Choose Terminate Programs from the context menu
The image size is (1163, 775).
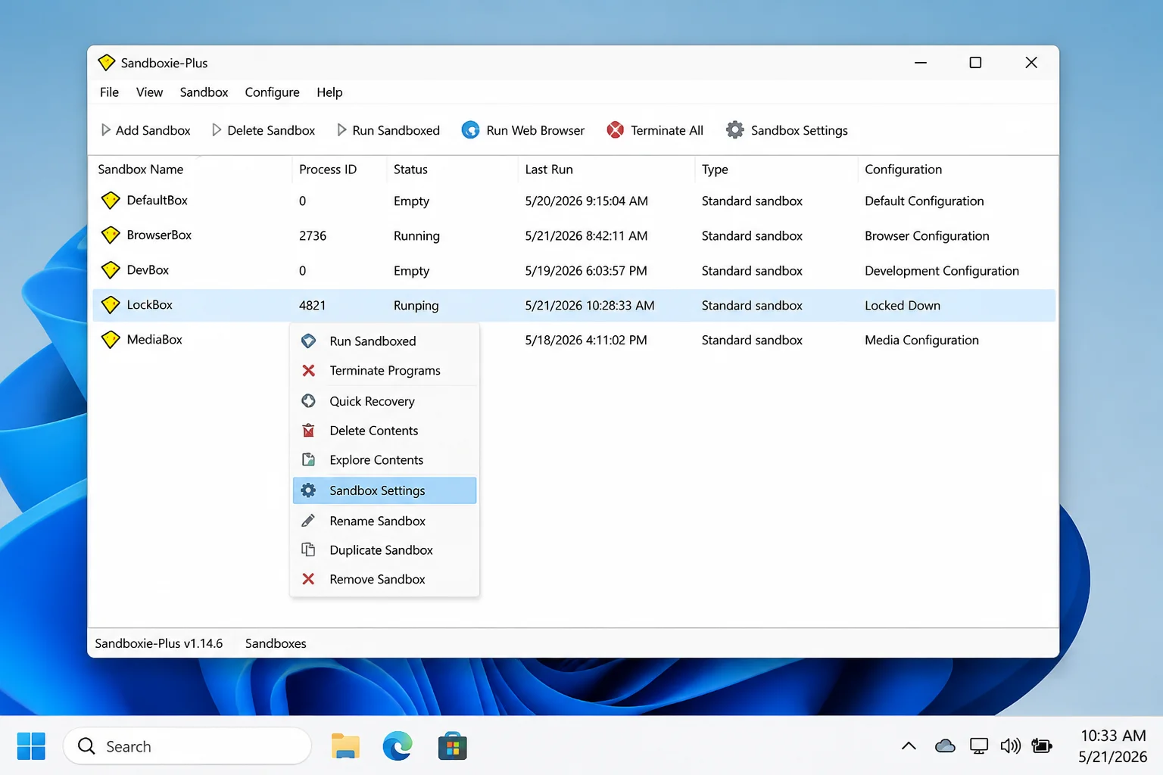385,371
